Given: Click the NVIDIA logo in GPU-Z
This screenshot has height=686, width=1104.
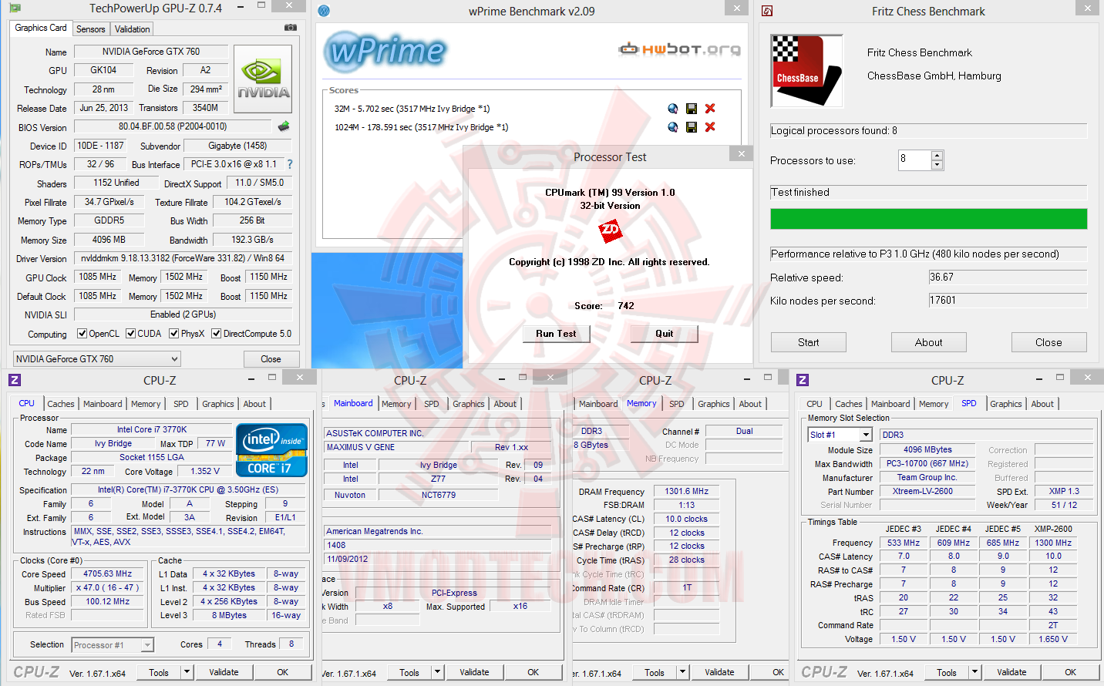Looking at the screenshot, I should click(x=262, y=77).
